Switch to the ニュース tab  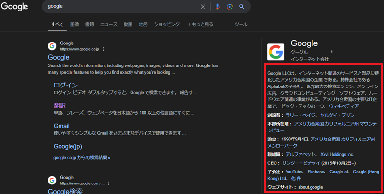point(109,24)
